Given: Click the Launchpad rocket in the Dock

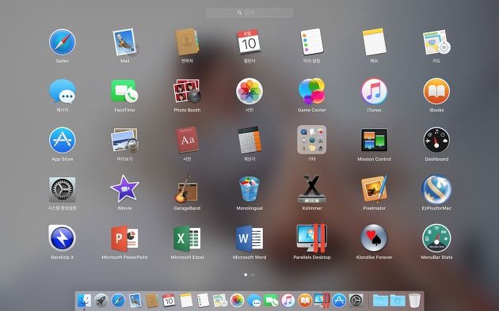Looking at the screenshot, I should tap(101, 300).
